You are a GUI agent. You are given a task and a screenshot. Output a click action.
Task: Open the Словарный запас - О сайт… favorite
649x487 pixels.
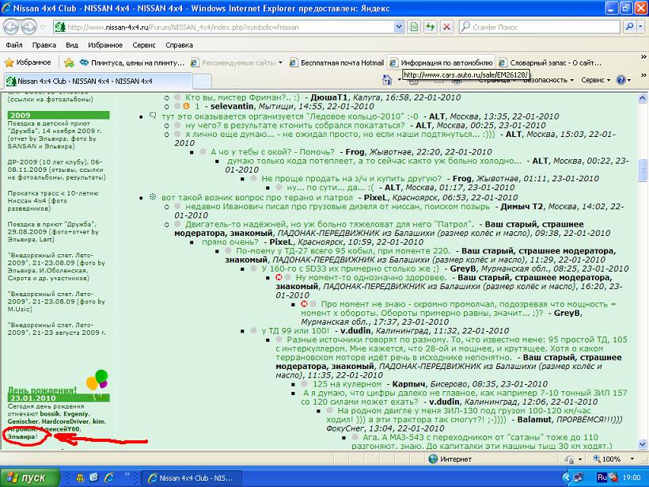click(x=550, y=63)
